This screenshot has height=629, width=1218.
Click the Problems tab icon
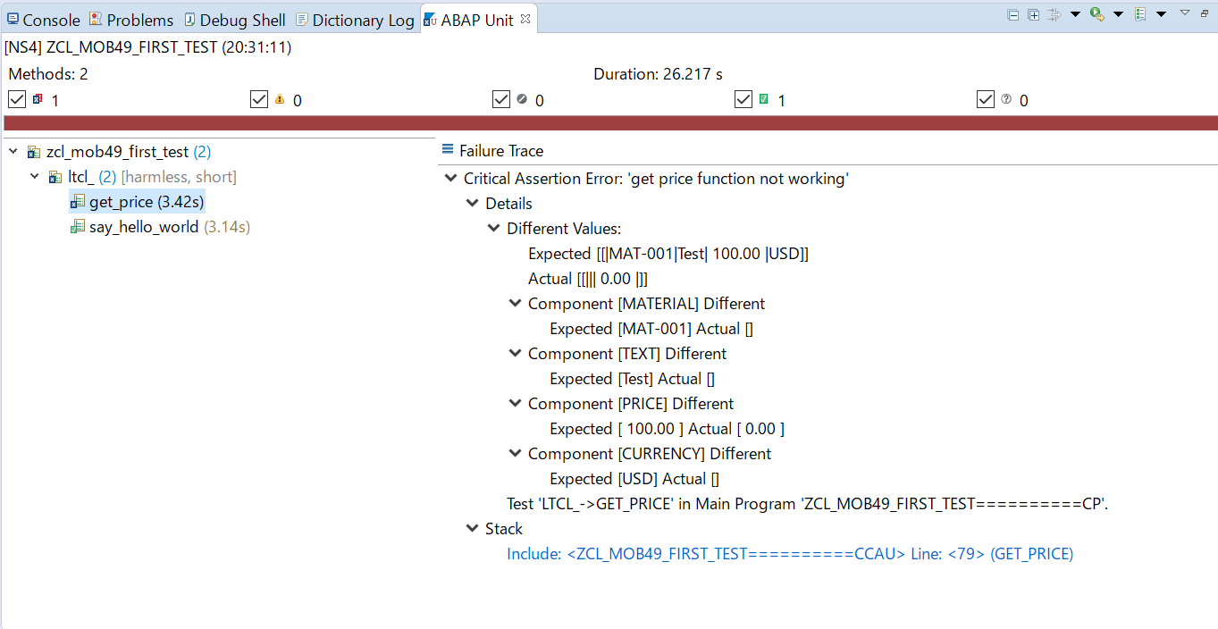[x=96, y=19]
